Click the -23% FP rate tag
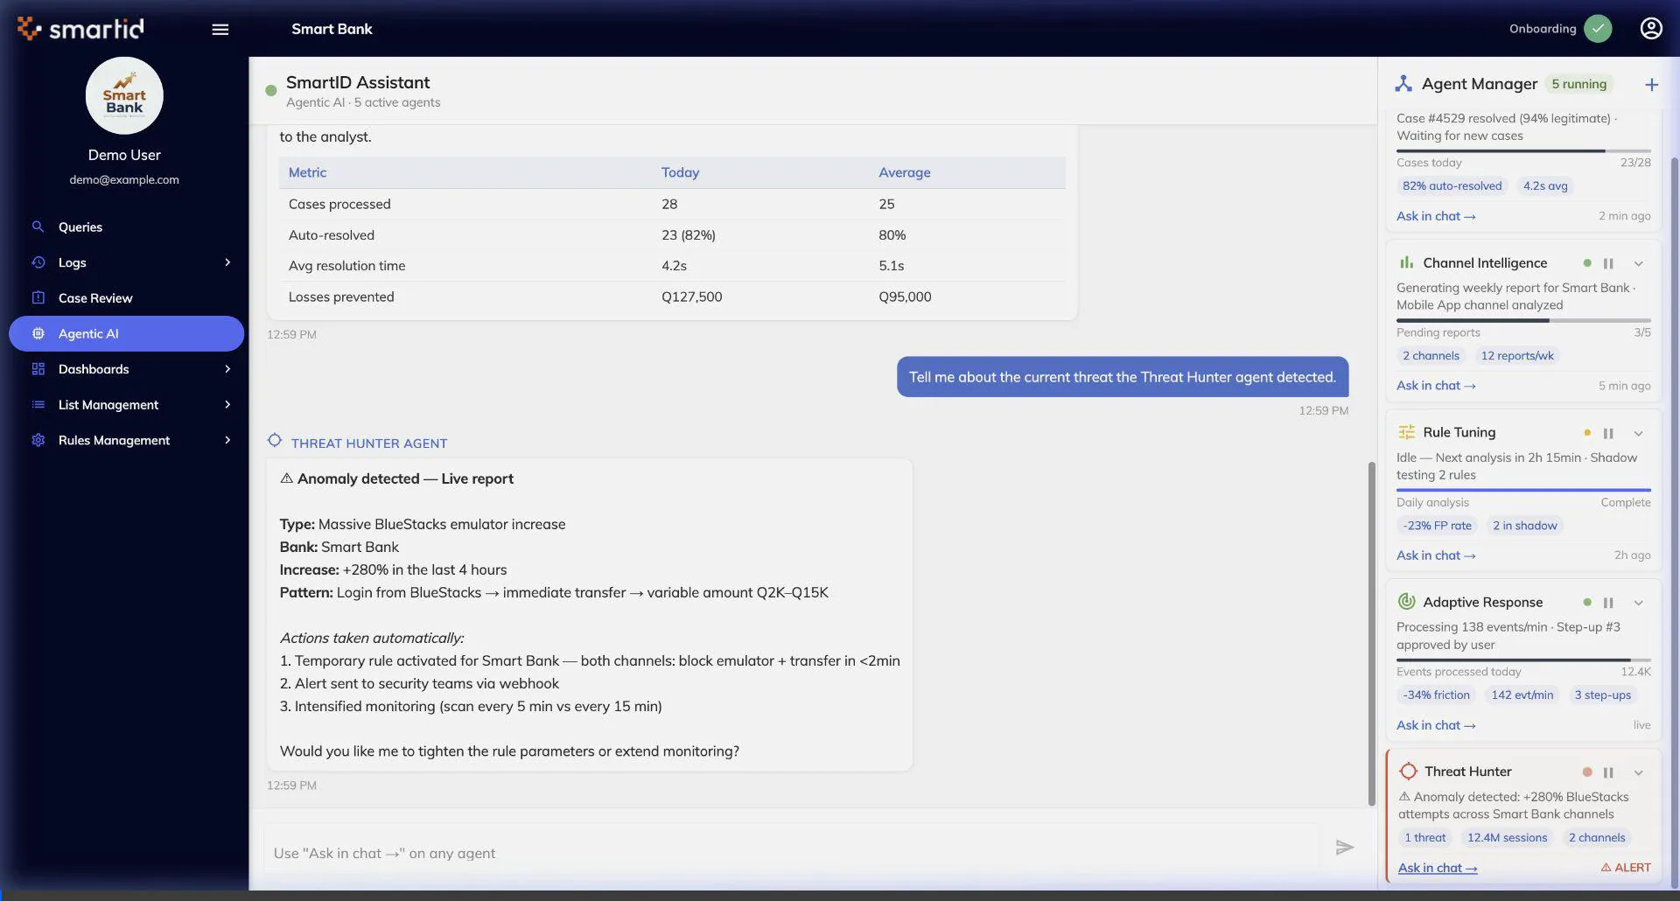Viewport: 1680px width, 901px height. (x=1437, y=526)
